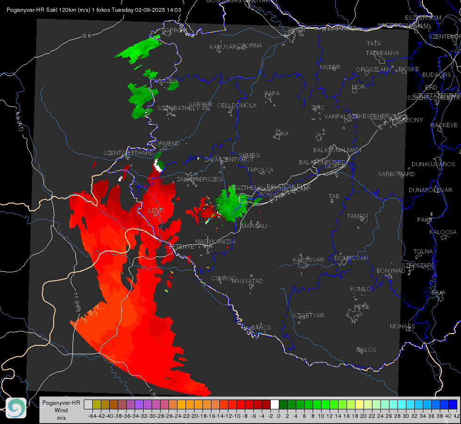Viewport: 461px width, 424px height.
Task: Click the CSURGÓ city label
Action: (224, 278)
